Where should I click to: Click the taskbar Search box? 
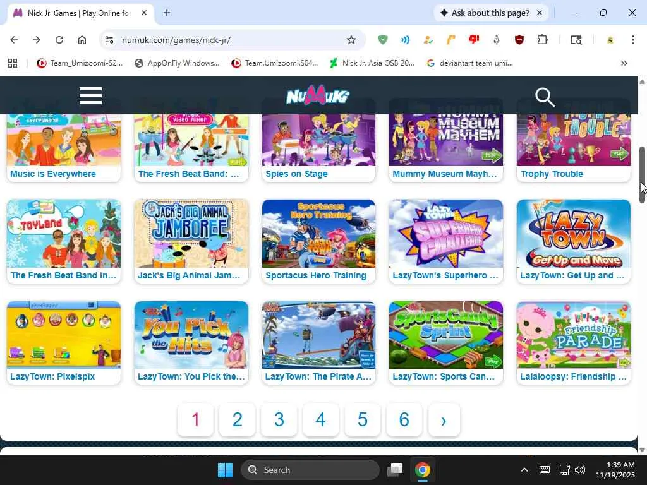pyautogui.click(x=310, y=470)
